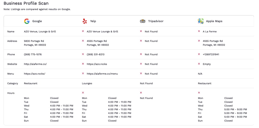Click Tripadvisor category Not Found

pyautogui.click(x=146, y=83)
